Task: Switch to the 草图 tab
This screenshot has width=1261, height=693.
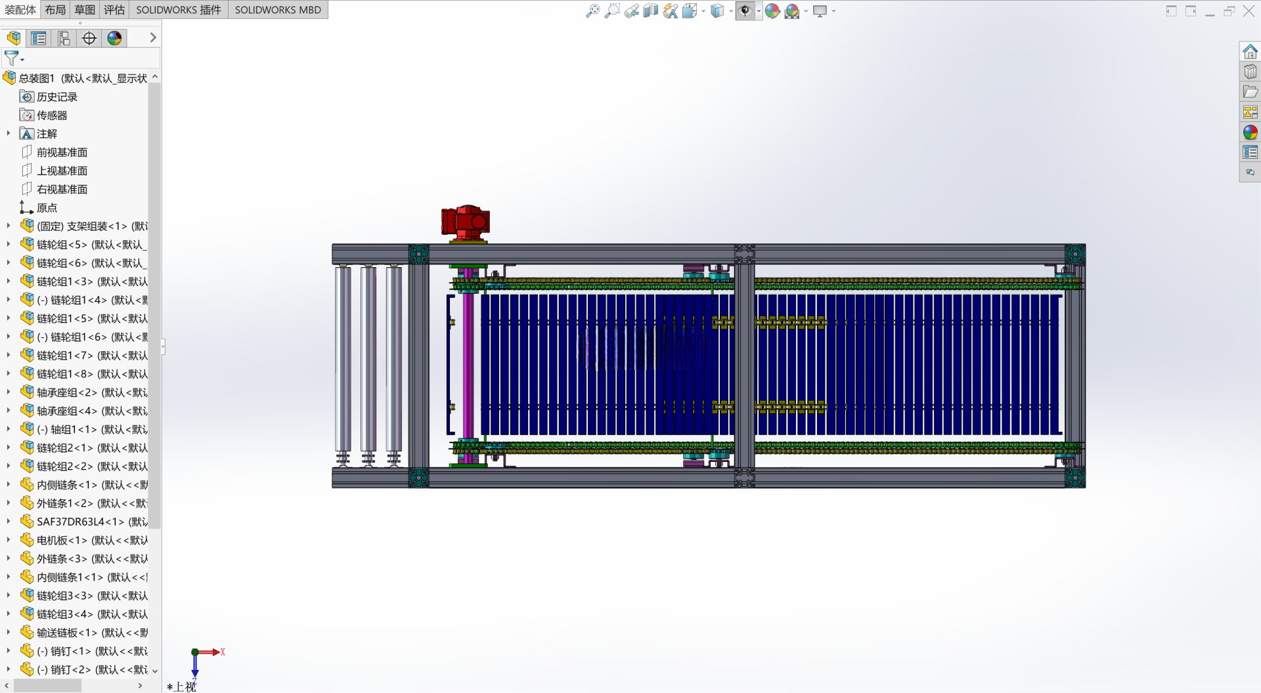Action: (85, 10)
